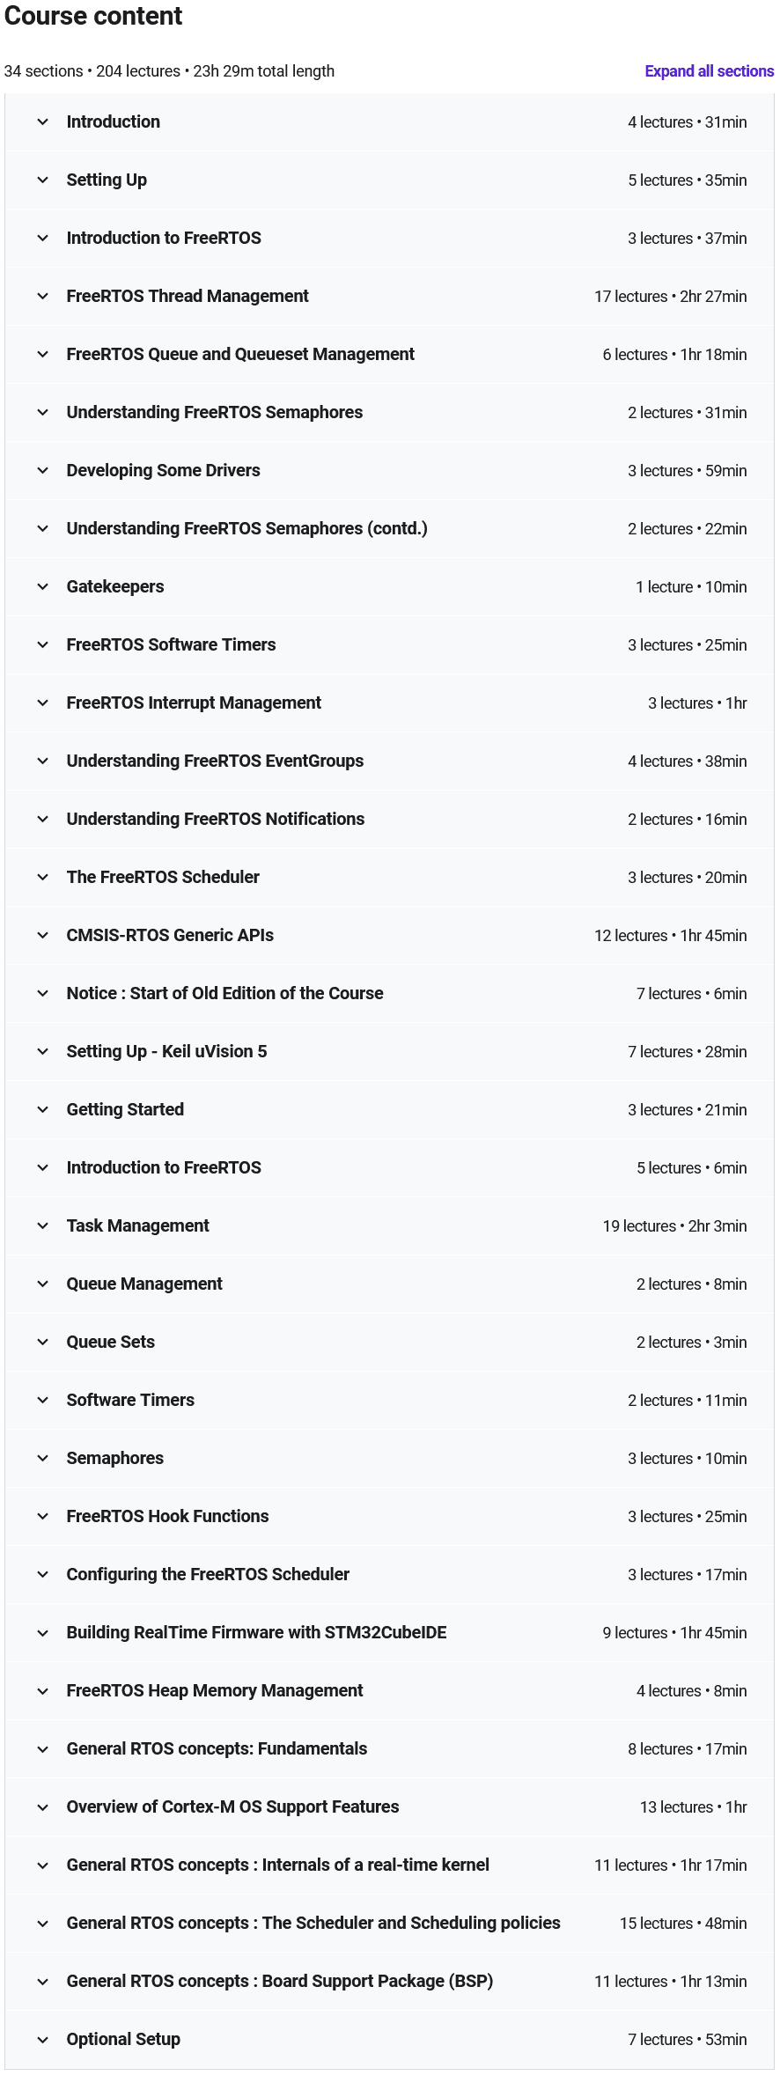Open Understanding FreeRTOS EventGroups section

click(x=215, y=762)
